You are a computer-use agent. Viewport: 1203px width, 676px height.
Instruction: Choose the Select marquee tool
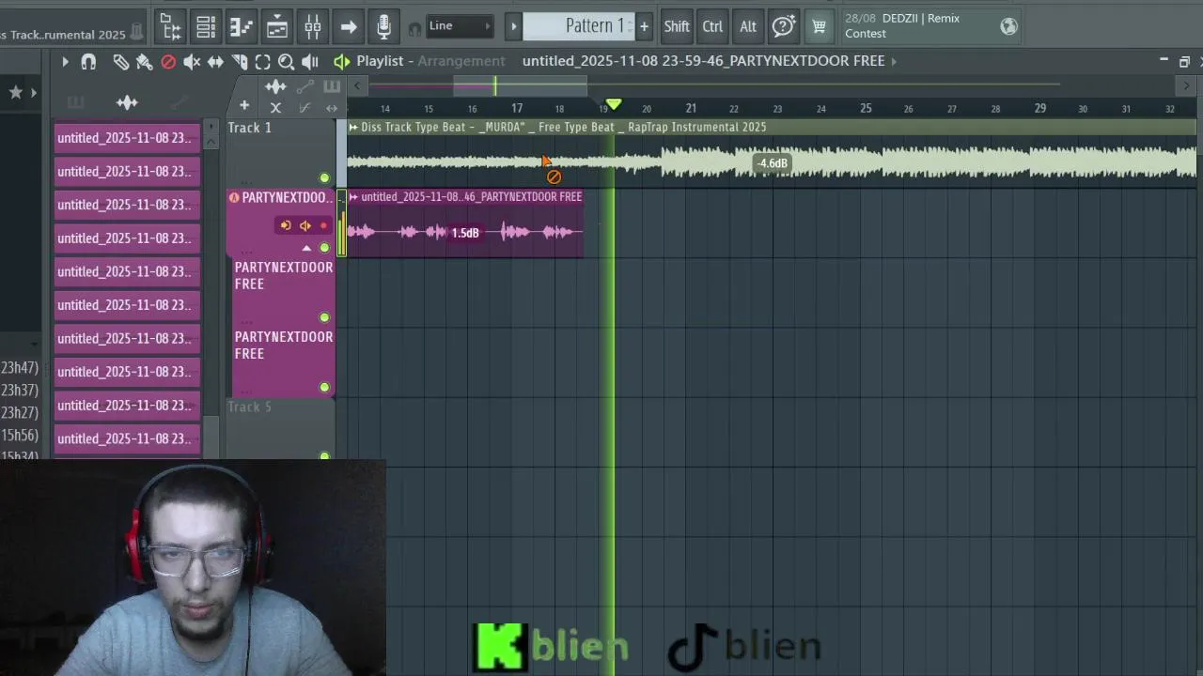click(x=262, y=62)
